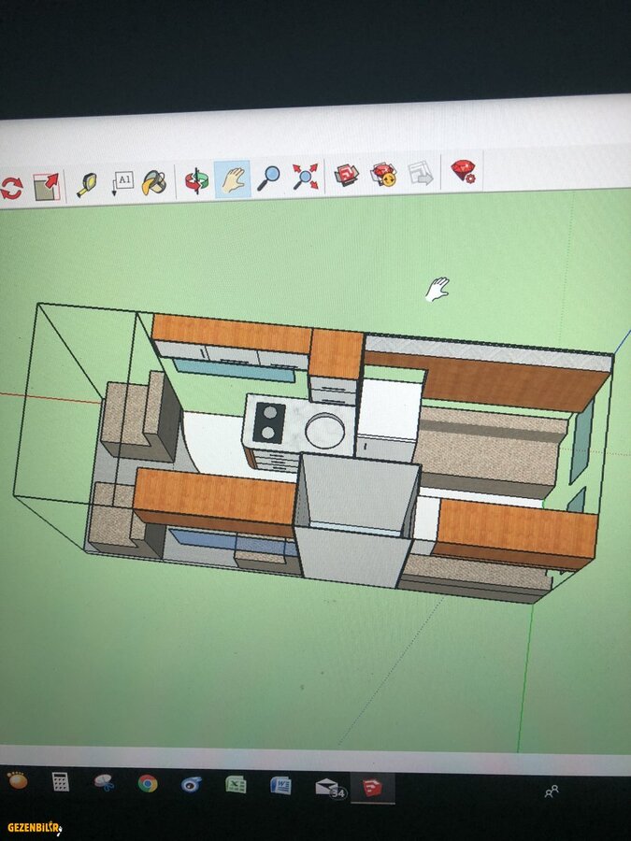Select the Pan hand tool
The height and width of the screenshot is (841, 631).
(x=232, y=178)
